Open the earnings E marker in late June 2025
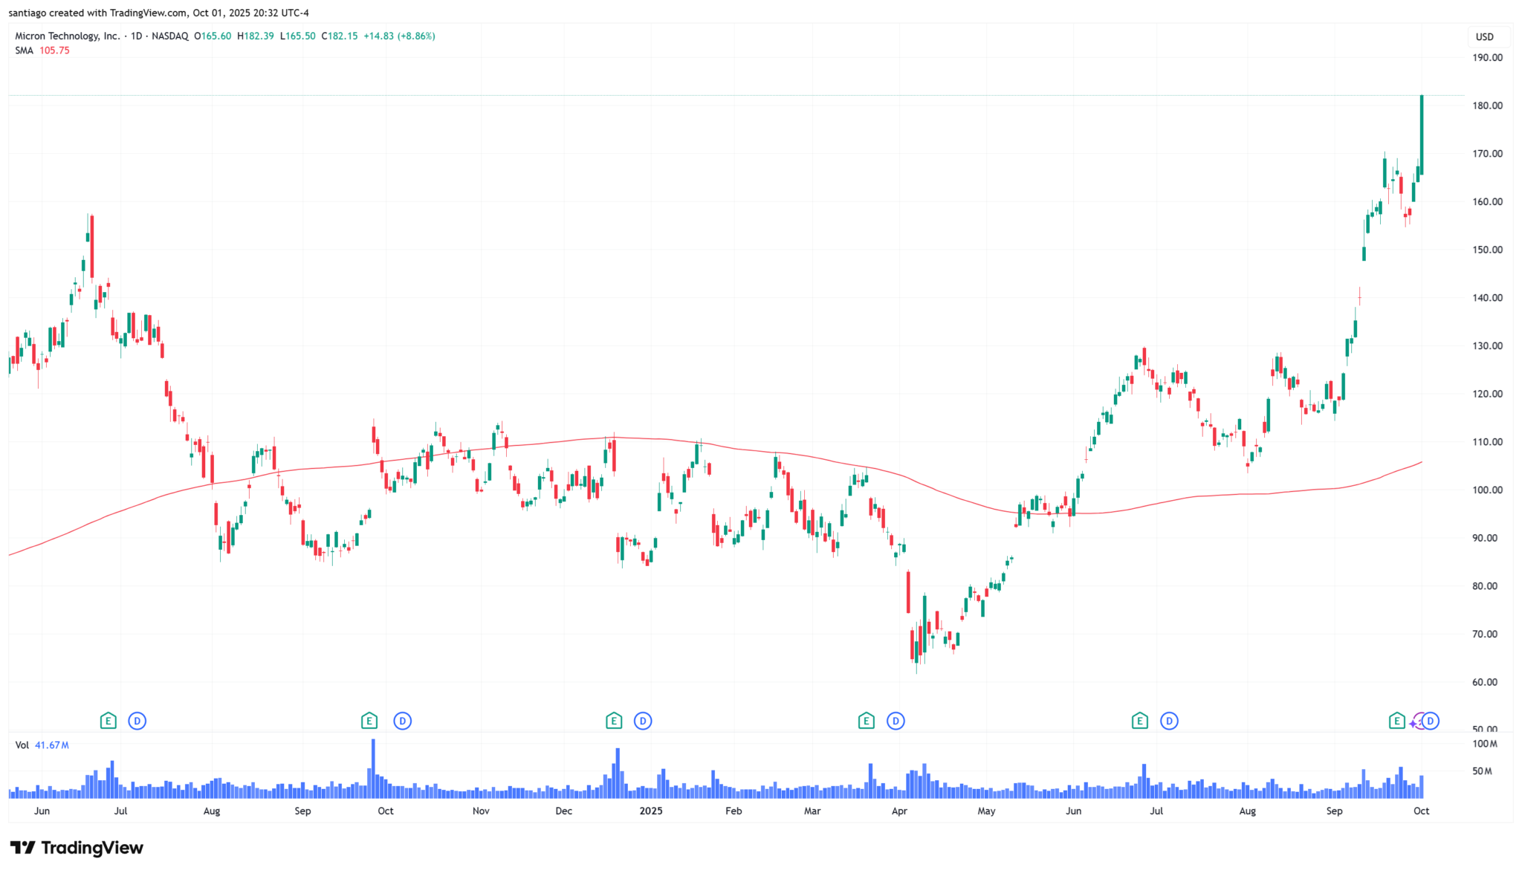 point(1139,721)
